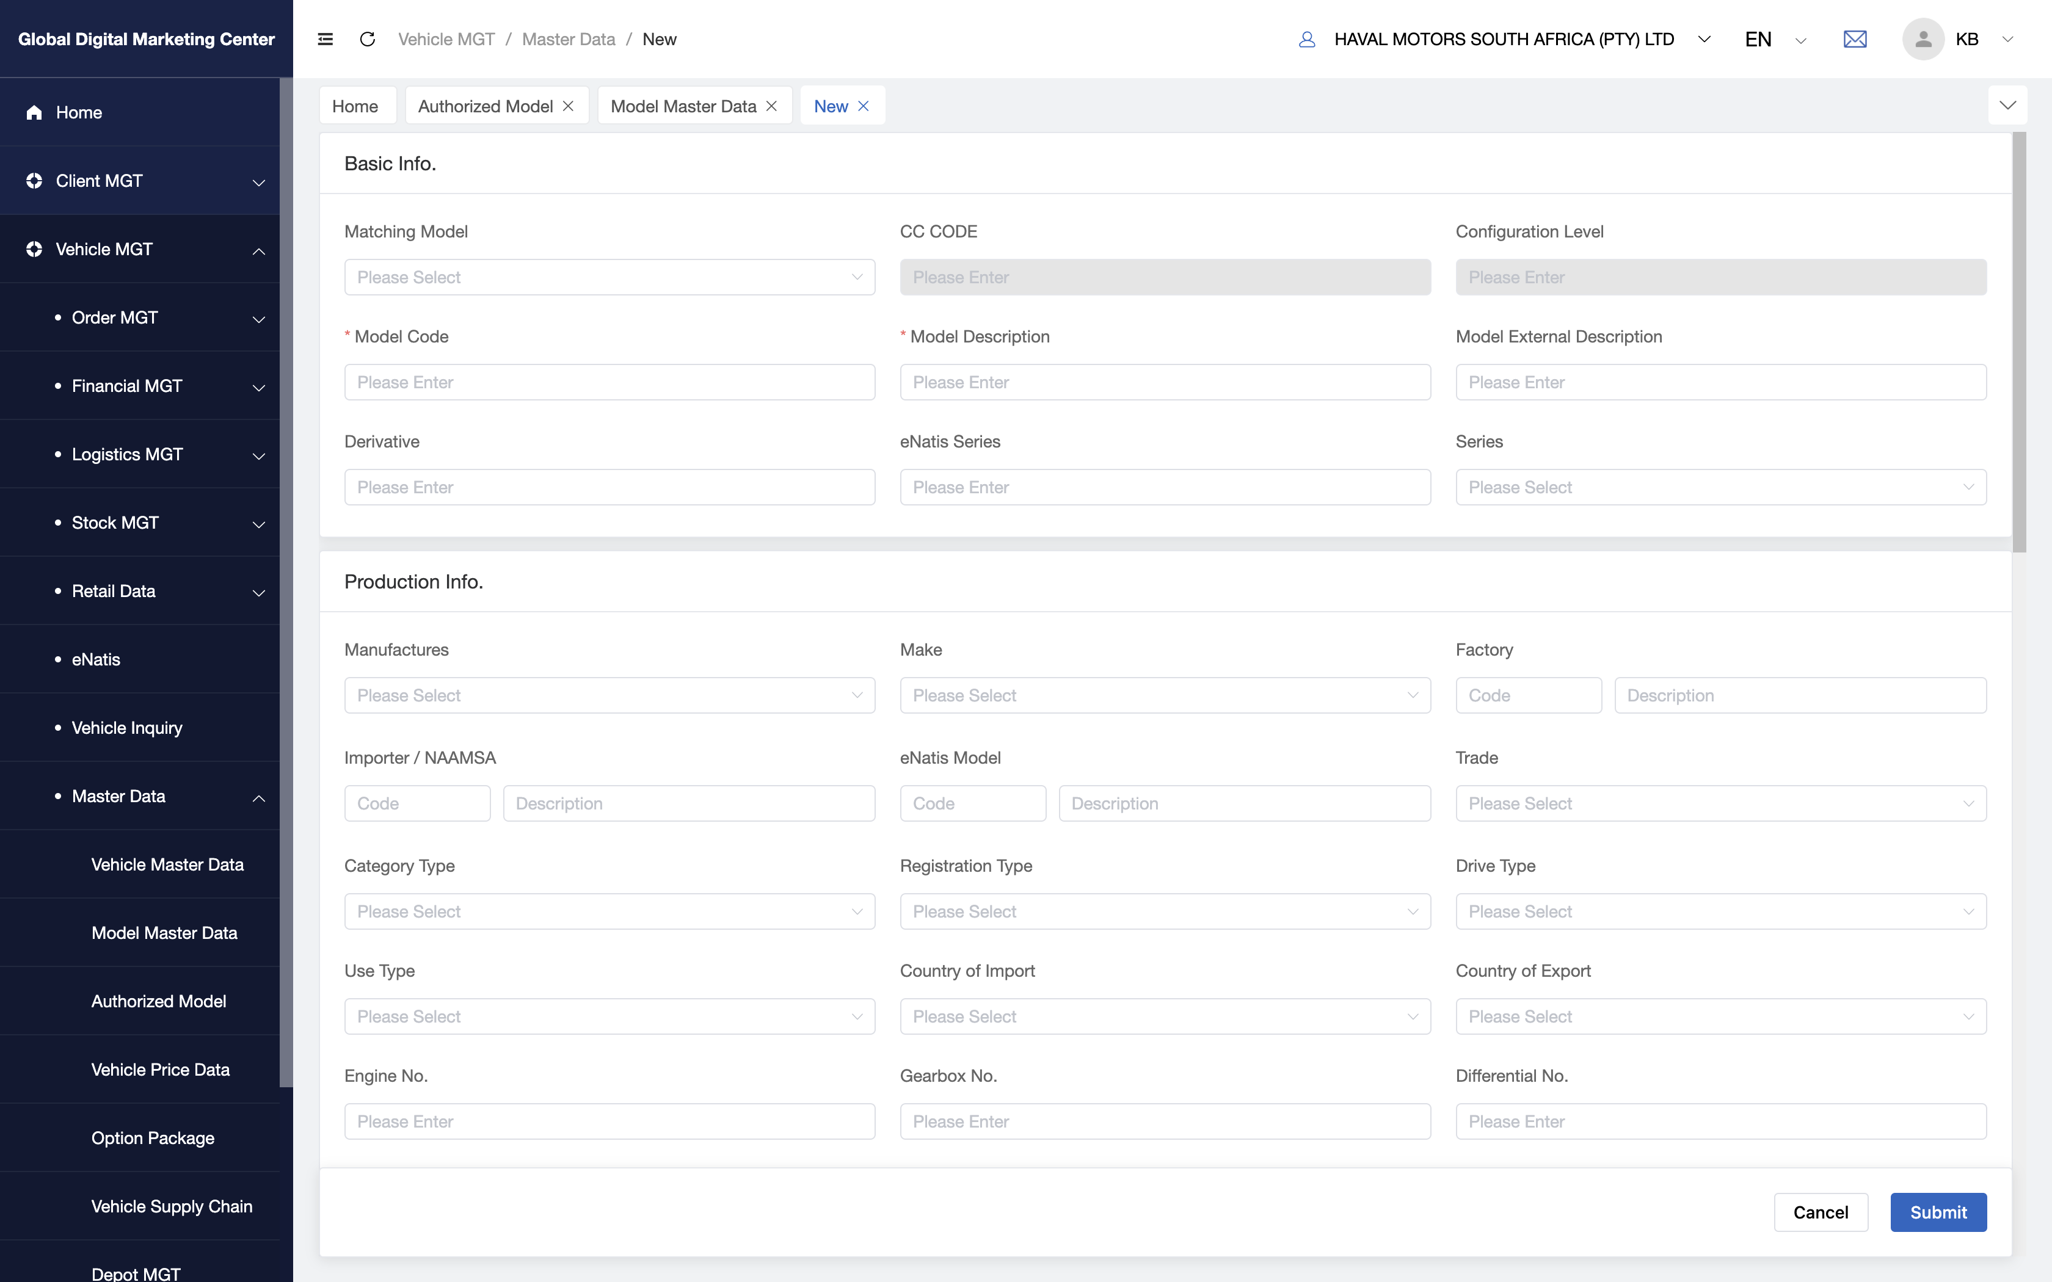Image resolution: width=2052 pixels, height=1282 pixels.
Task: Click the Client MGT sidebar icon
Action: pos(34,181)
